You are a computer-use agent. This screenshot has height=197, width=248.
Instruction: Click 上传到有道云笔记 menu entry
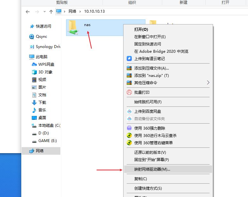coord(150,58)
